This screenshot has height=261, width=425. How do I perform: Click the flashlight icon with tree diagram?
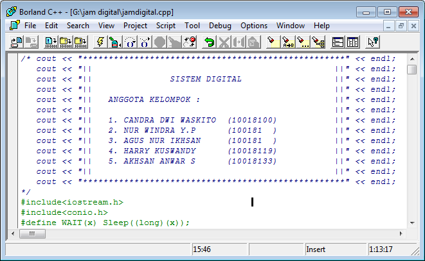pyautogui.click(x=318, y=42)
